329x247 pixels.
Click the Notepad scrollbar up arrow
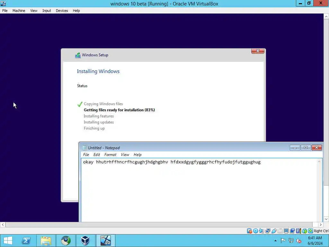319,161
